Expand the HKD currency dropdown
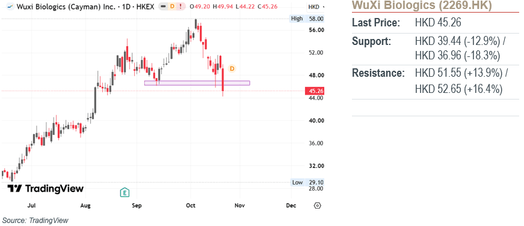Image resolution: width=524 pixels, height=226 pixels. point(315,7)
